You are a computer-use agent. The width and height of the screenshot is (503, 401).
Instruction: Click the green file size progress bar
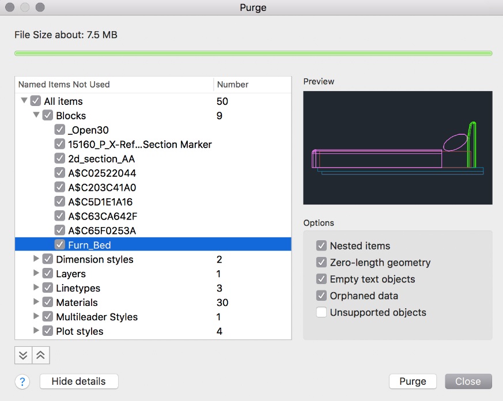[253, 54]
